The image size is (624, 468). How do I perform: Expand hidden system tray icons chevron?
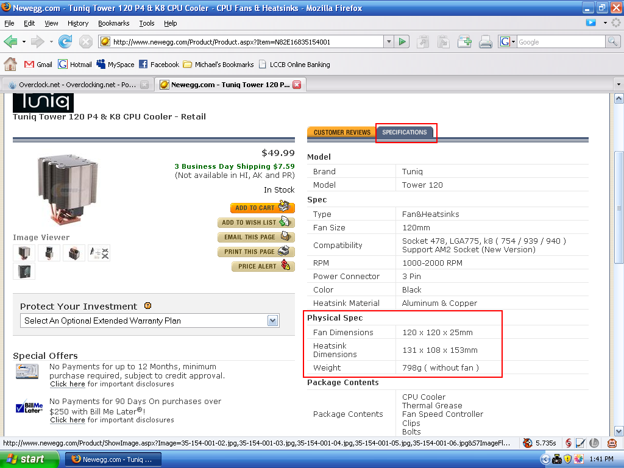545,459
